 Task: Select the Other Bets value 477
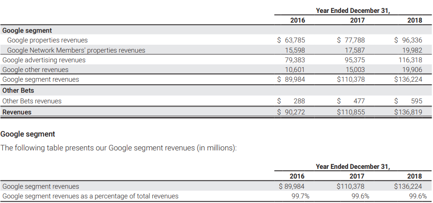(x=359, y=101)
